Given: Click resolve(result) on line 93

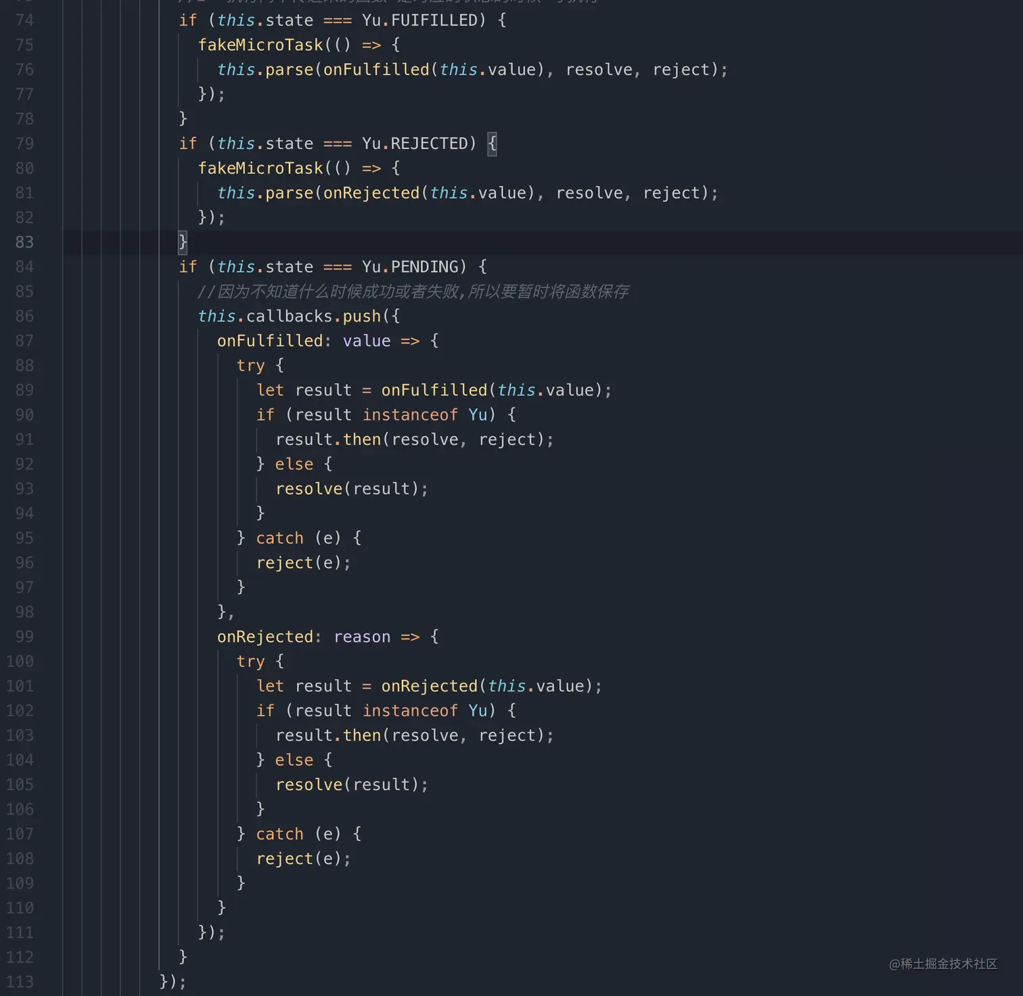Looking at the screenshot, I should 347,489.
